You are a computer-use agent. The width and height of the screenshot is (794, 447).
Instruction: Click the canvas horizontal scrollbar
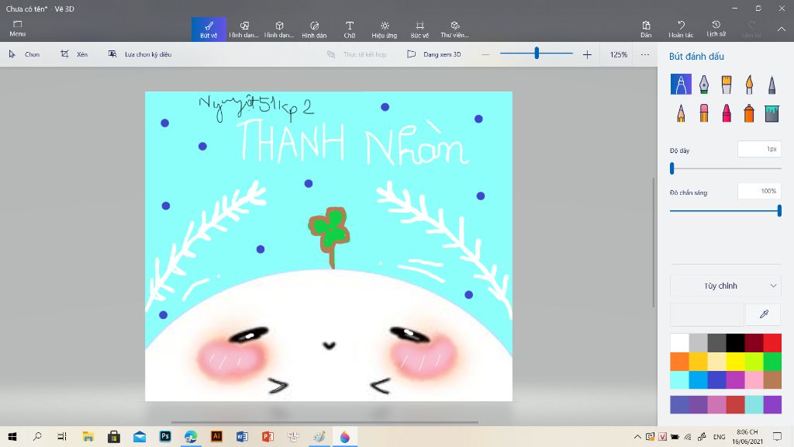pos(325,421)
